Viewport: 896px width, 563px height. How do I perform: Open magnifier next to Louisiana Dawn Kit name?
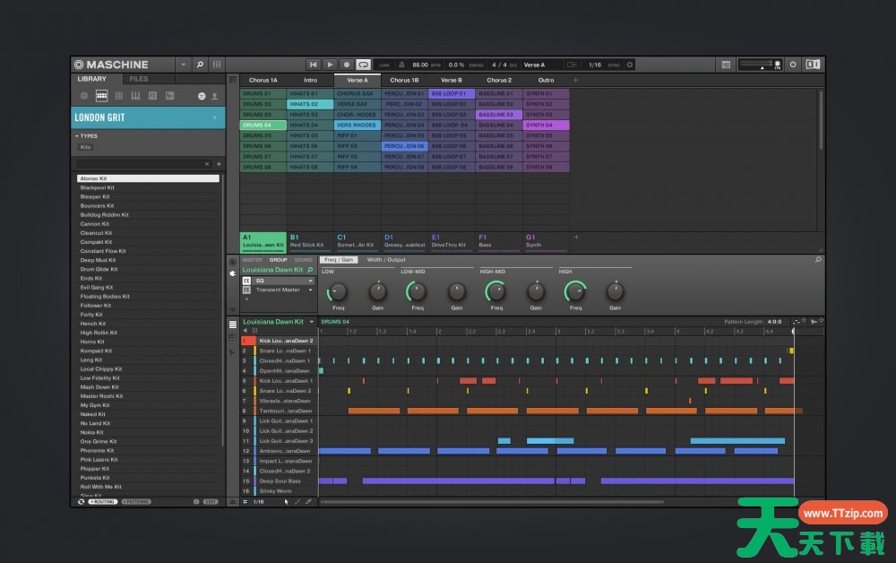click(310, 270)
